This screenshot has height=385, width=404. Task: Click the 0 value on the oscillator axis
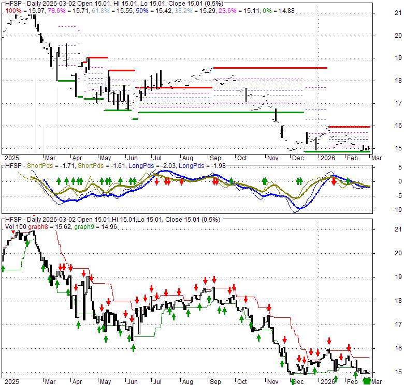coord(400,181)
